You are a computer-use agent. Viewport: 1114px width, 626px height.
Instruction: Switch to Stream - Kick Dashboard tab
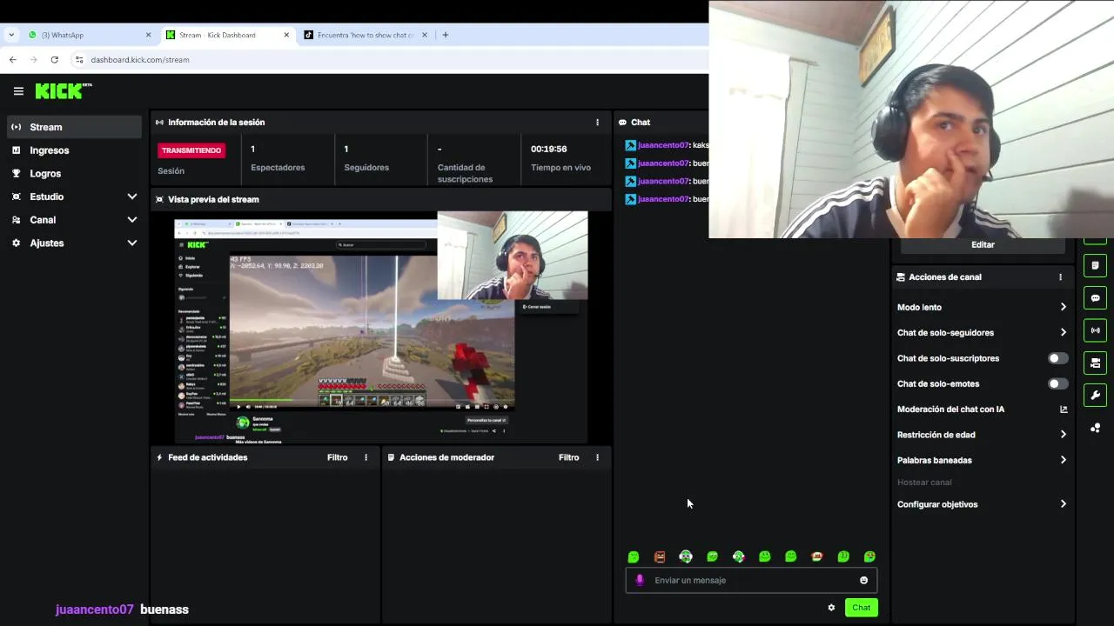(226, 35)
